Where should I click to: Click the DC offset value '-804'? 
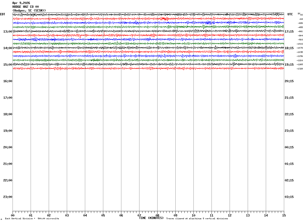300,36
